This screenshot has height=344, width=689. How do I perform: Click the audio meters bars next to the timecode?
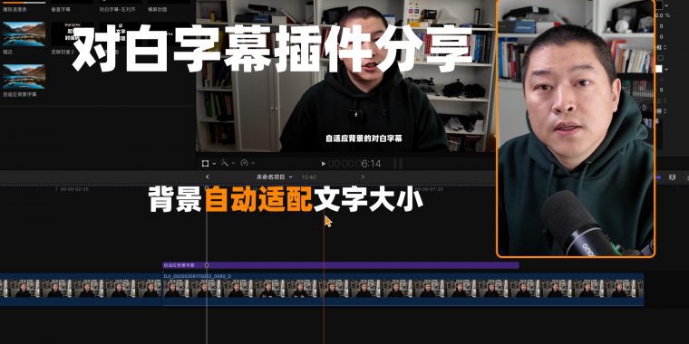point(398,164)
